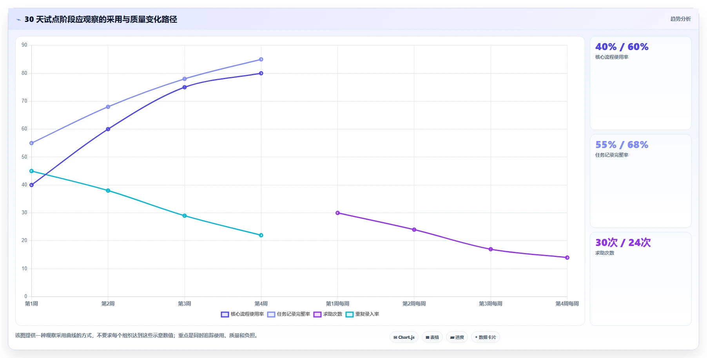The height and width of the screenshot is (358, 707).
Task: Click the 核心流程使用率 card caption
Action: point(612,57)
